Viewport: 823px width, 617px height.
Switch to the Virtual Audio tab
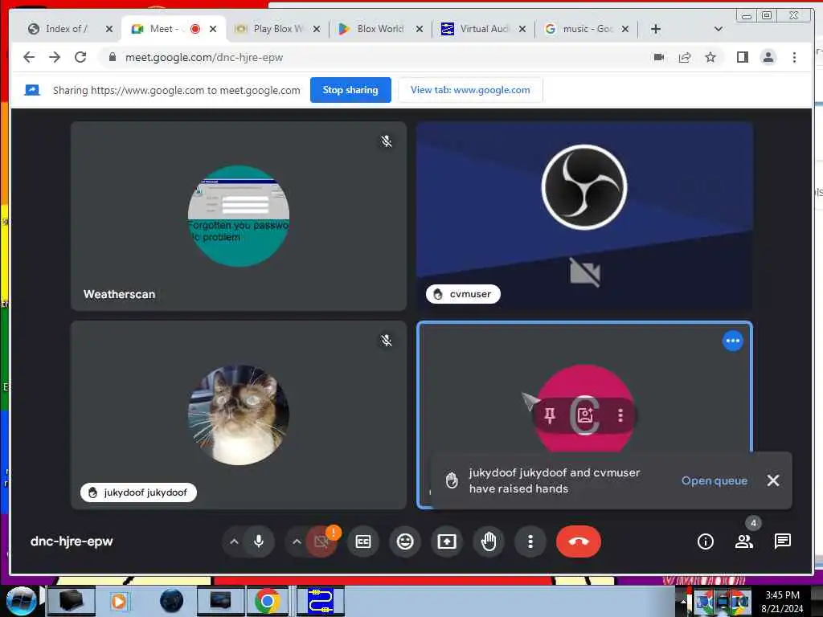(x=483, y=29)
